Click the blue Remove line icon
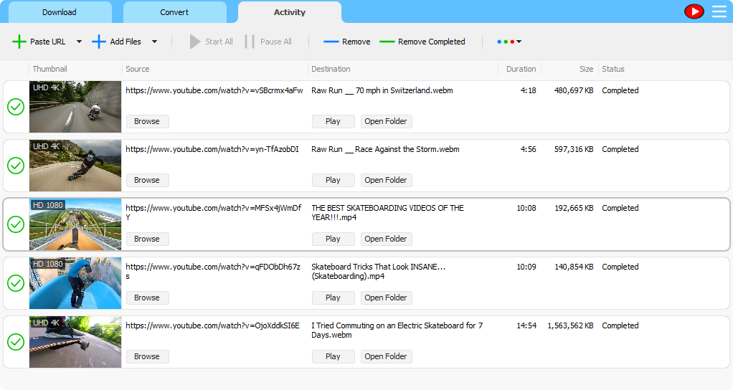Viewport: 733px width, 390px height. [331, 42]
